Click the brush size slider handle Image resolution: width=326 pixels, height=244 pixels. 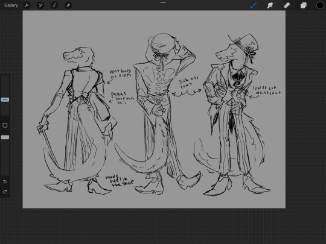click(x=5, y=100)
